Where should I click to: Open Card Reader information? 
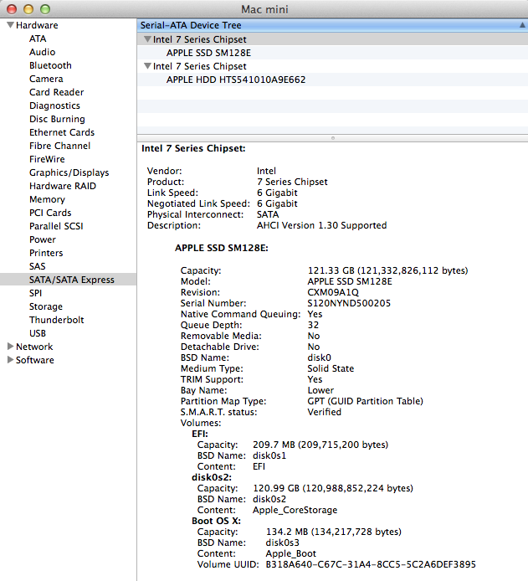(x=56, y=92)
